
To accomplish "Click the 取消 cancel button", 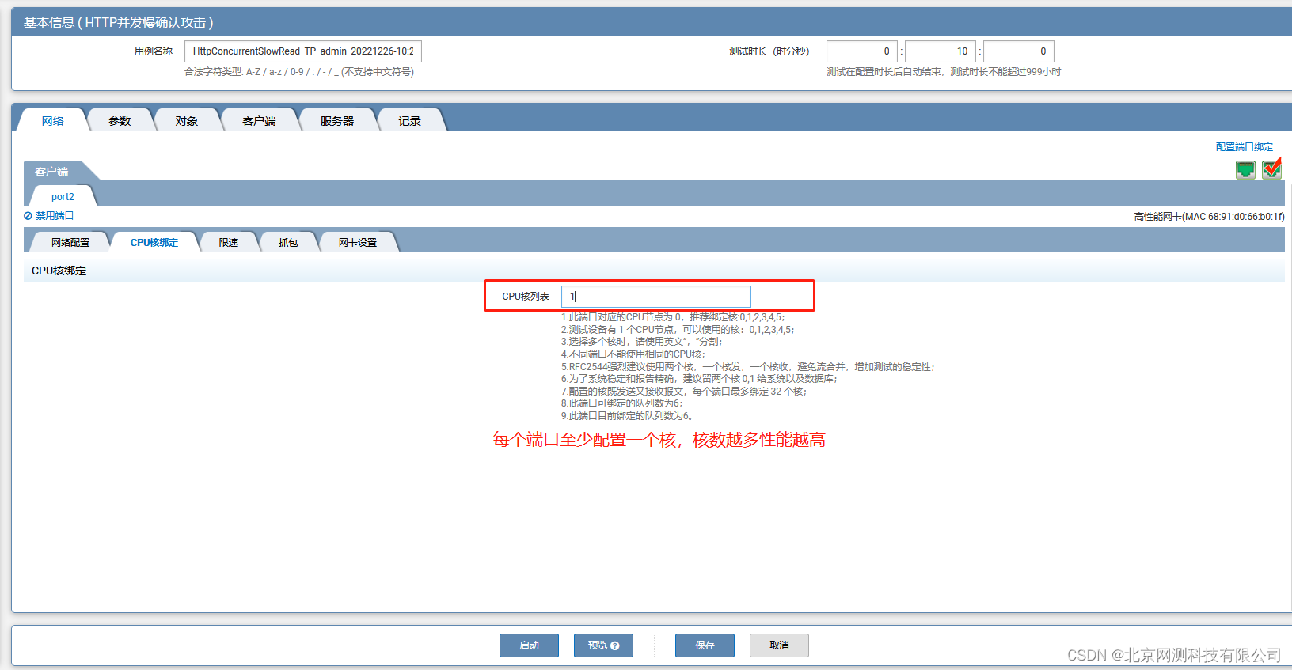I will [779, 645].
